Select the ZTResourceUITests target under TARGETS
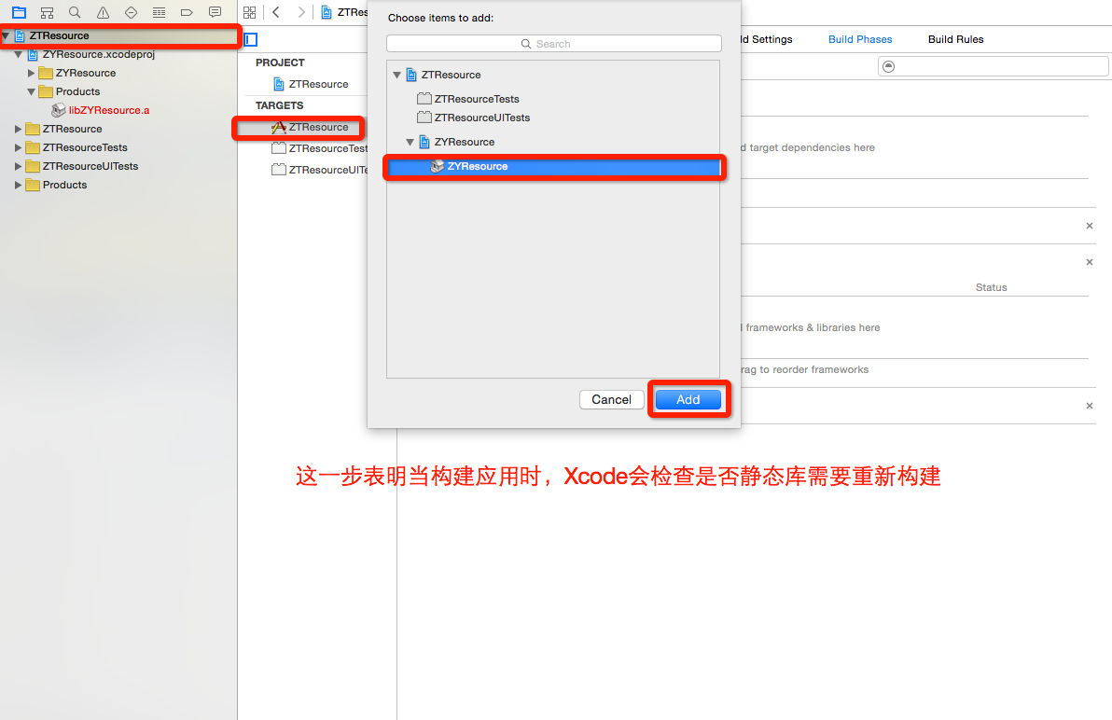The height and width of the screenshot is (720, 1112). 320,170
